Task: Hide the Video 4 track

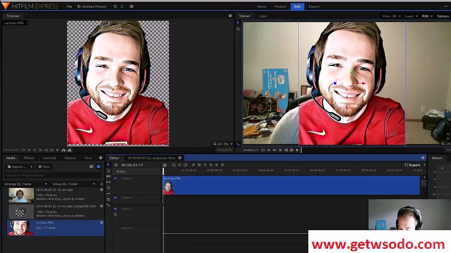Action: 115,179
